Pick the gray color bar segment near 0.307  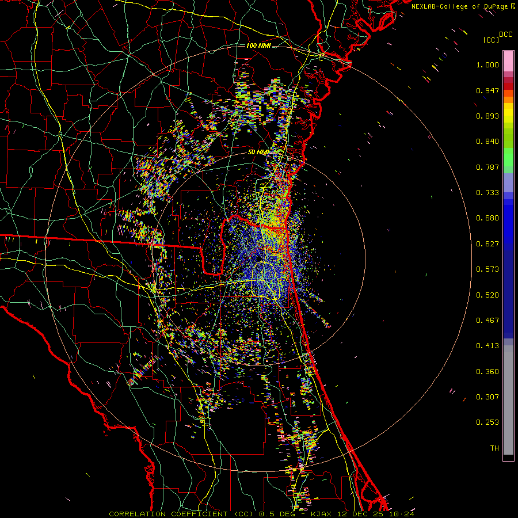508,400
